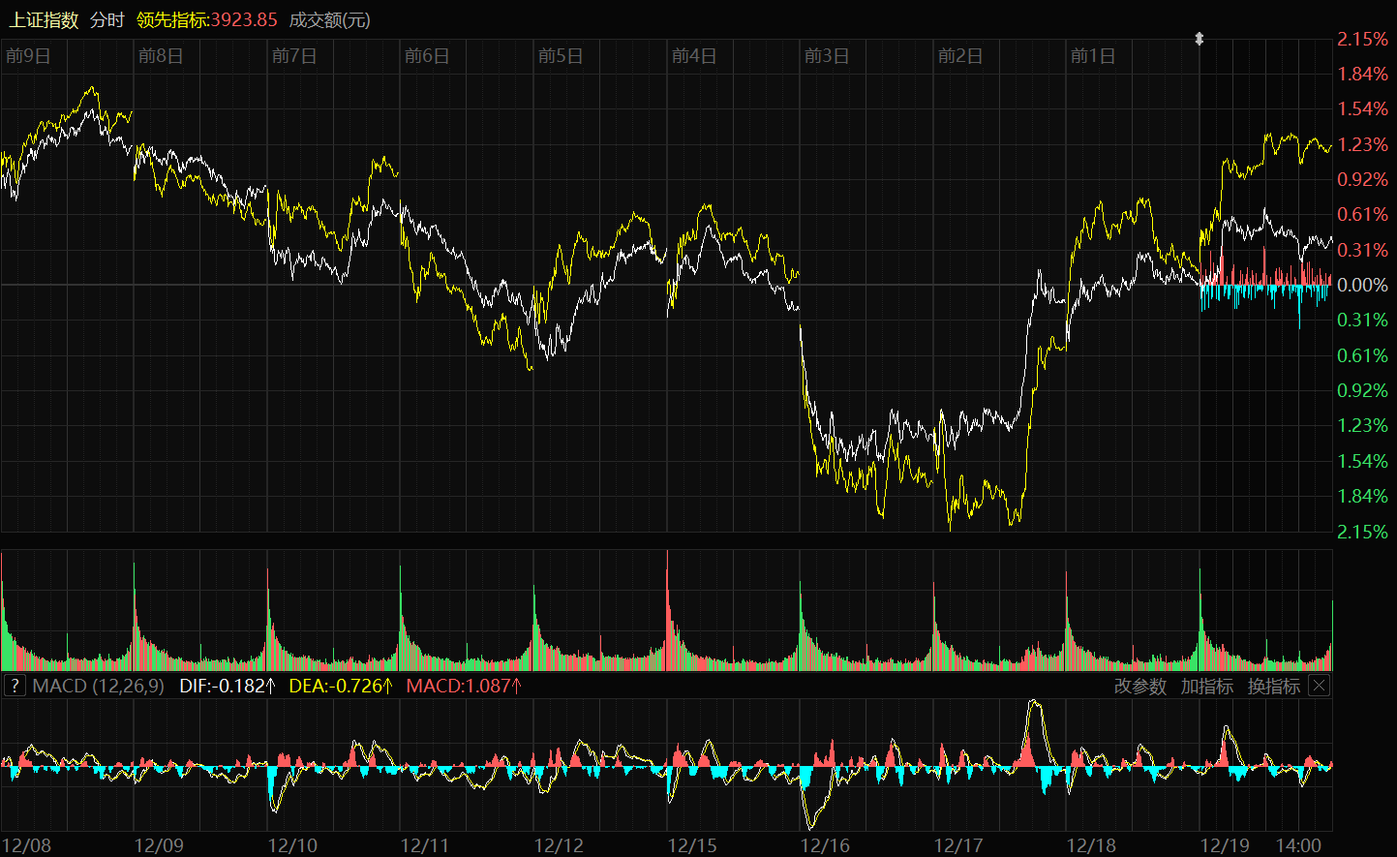This screenshot has width=1397, height=857.
Task: Click the MACD help question mark icon
Action: pyautogui.click(x=15, y=687)
